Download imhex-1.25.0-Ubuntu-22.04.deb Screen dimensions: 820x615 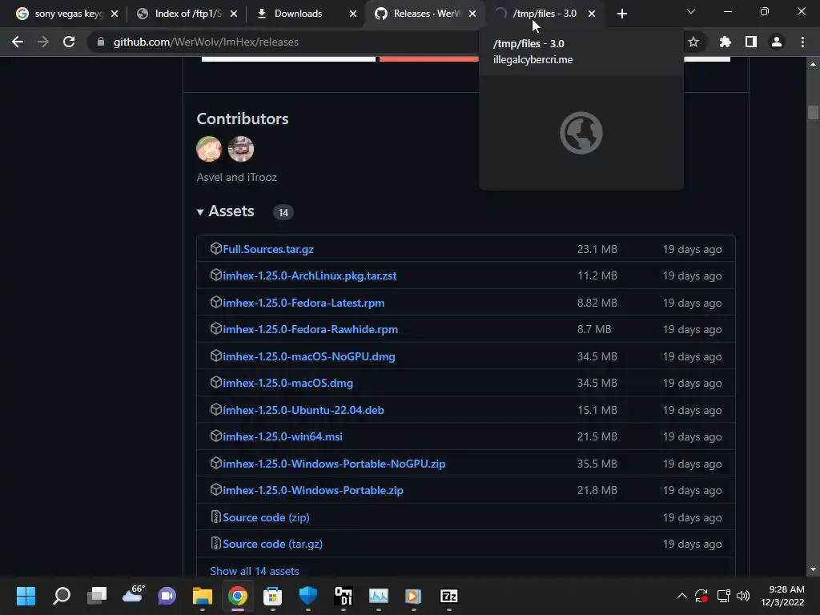point(303,411)
